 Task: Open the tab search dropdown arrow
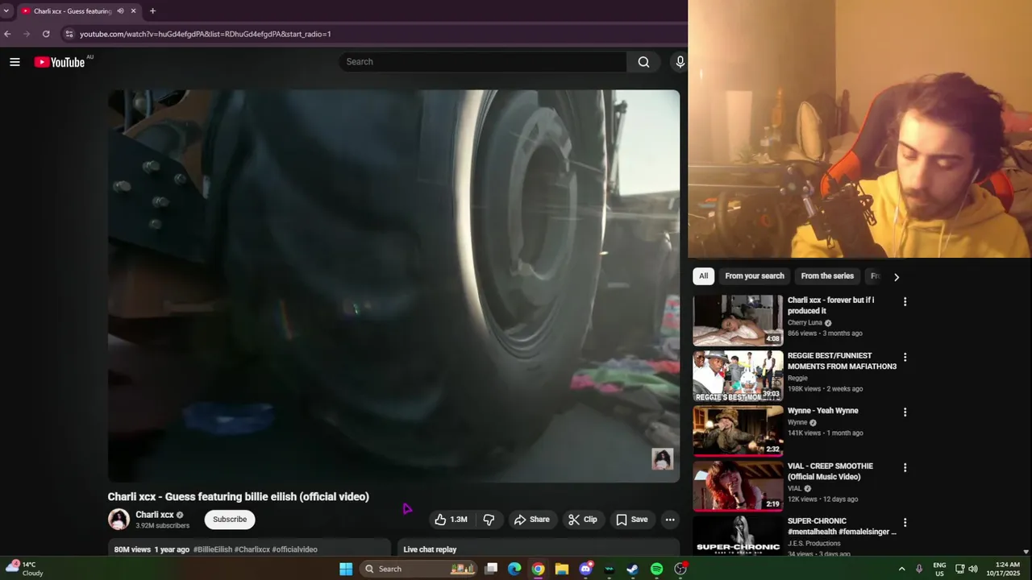(6, 11)
